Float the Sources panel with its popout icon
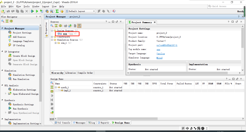This screenshot has height=132, width=246. 117,22
